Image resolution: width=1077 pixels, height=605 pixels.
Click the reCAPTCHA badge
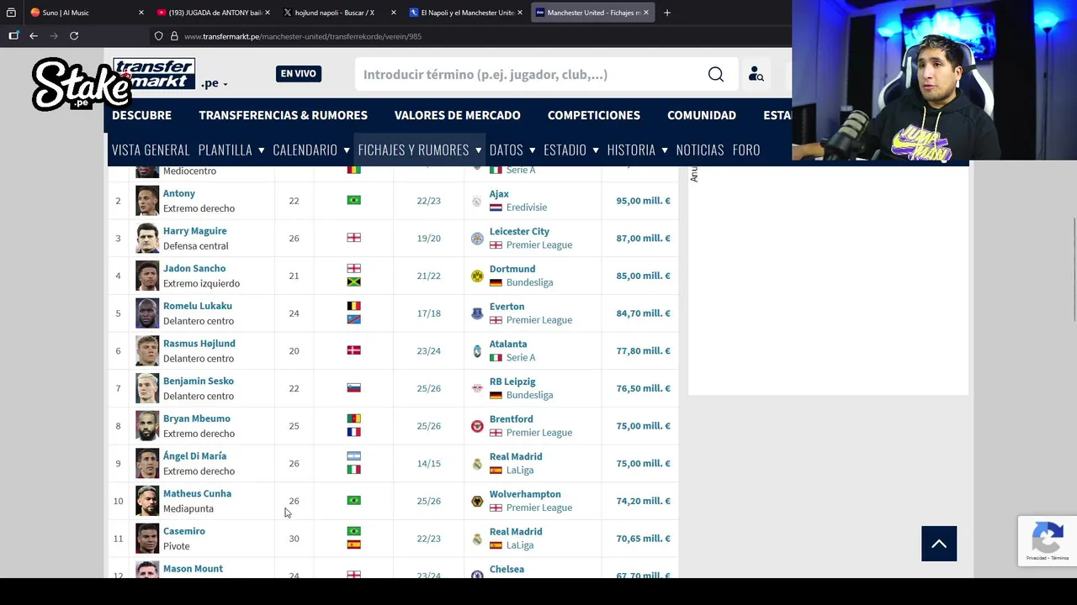pos(1048,540)
